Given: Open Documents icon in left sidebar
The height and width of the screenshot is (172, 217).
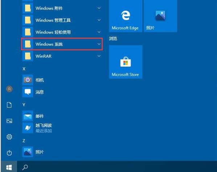Looking at the screenshot, I should (9, 105).
